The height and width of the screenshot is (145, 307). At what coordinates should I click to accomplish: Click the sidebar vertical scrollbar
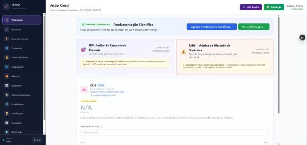coord(44,68)
